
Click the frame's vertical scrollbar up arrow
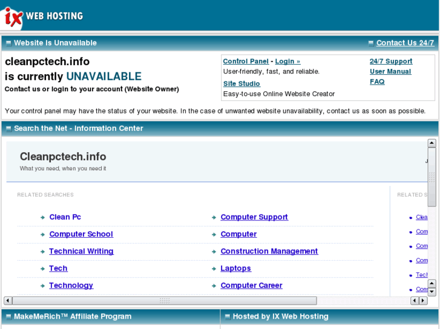[432, 143]
